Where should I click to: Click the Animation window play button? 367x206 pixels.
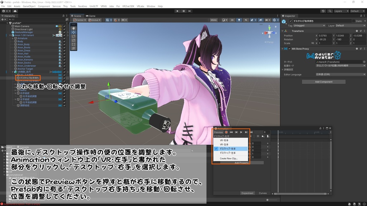coord(241,132)
